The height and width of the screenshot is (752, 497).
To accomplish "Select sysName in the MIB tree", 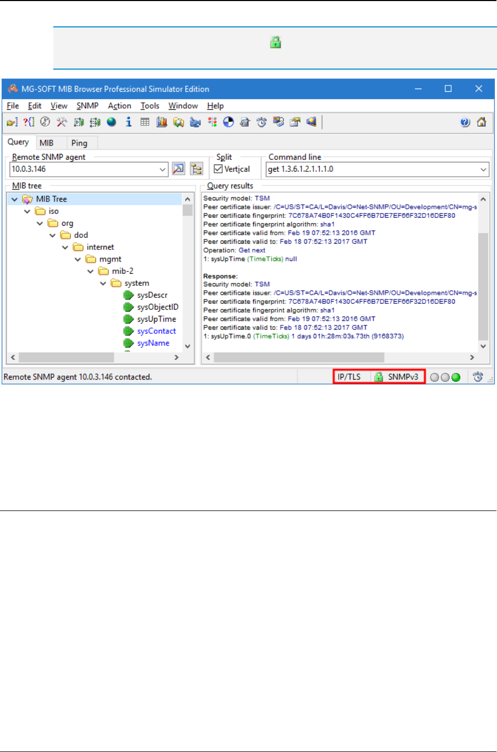I will point(154,343).
